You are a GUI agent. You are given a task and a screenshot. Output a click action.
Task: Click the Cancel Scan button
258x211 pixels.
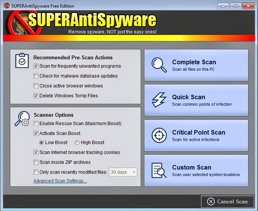click(x=228, y=201)
